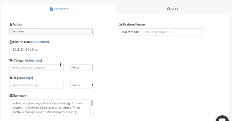The height and width of the screenshot is (121, 232).
Task: Click the Featured Image label text
Action: [134, 24]
